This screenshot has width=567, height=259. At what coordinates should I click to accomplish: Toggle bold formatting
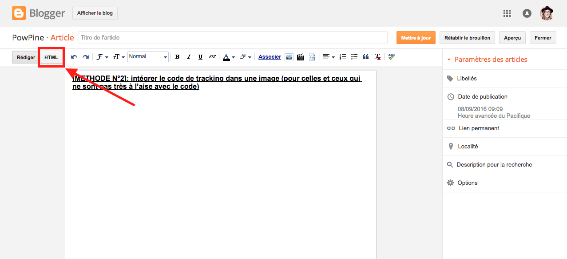click(x=177, y=57)
